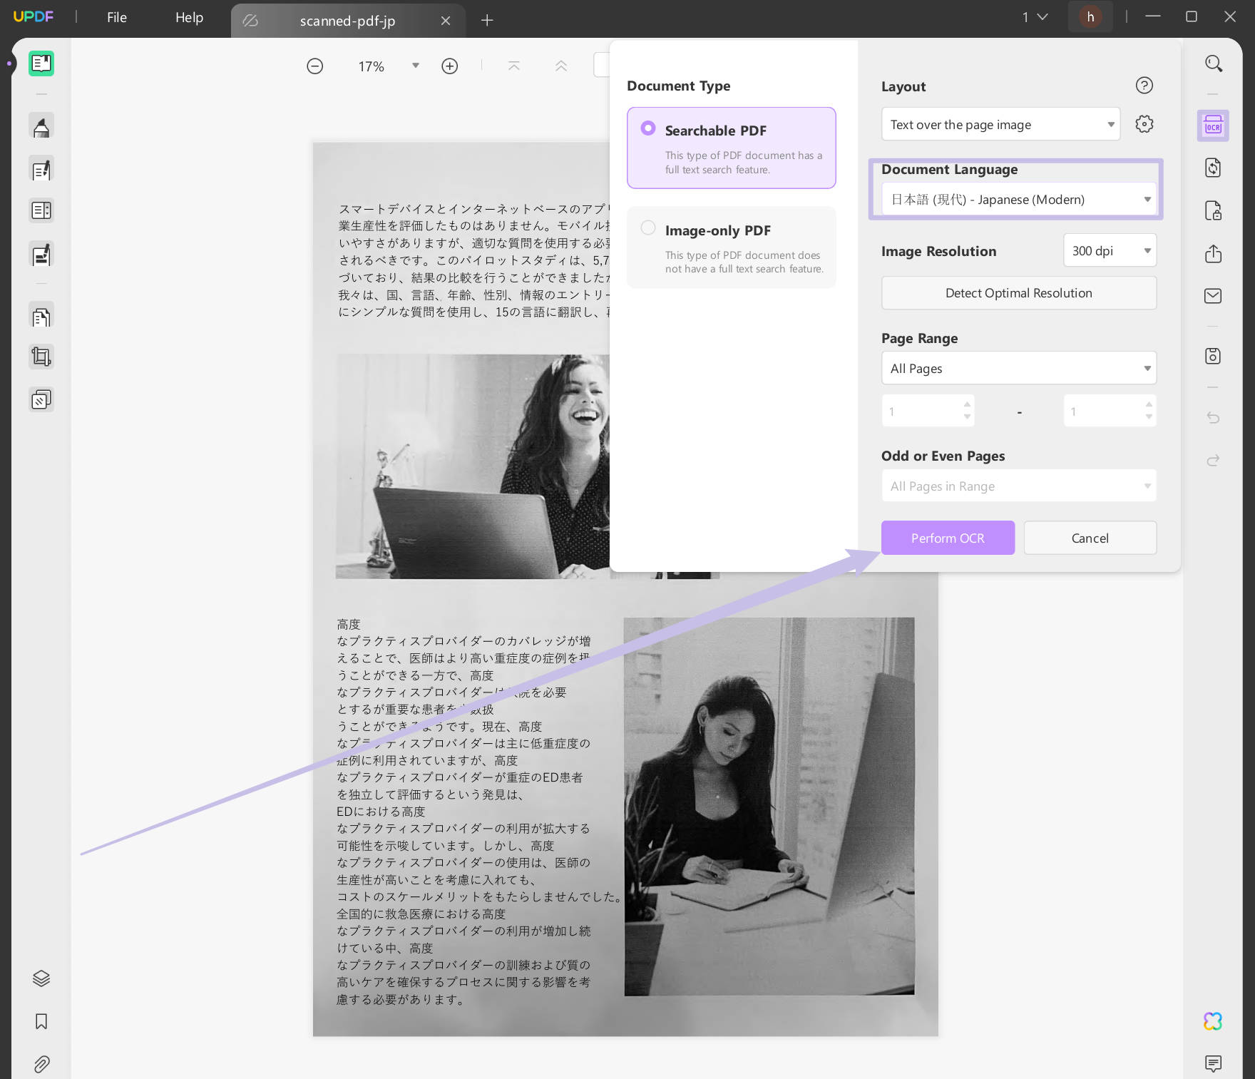Select the Searchable PDF radio button

pos(648,129)
